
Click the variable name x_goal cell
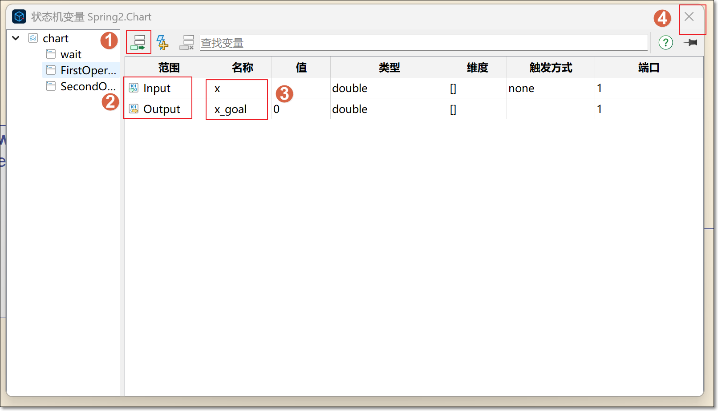(x=242, y=109)
